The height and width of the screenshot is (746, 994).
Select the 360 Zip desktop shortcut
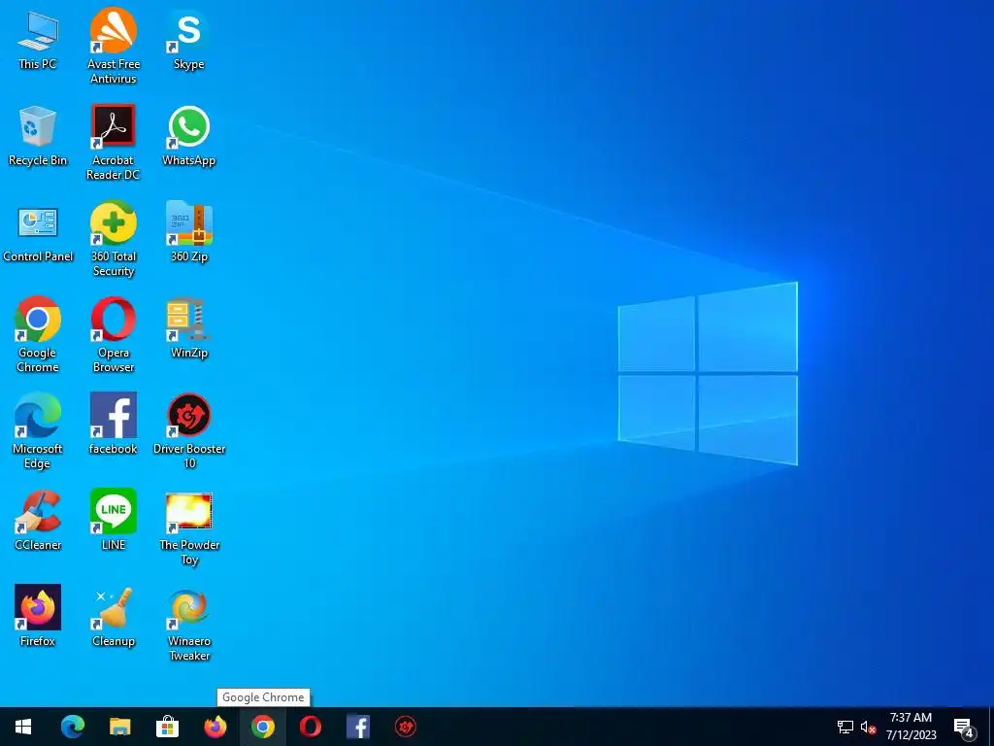pyautogui.click(x=189, y=231)
